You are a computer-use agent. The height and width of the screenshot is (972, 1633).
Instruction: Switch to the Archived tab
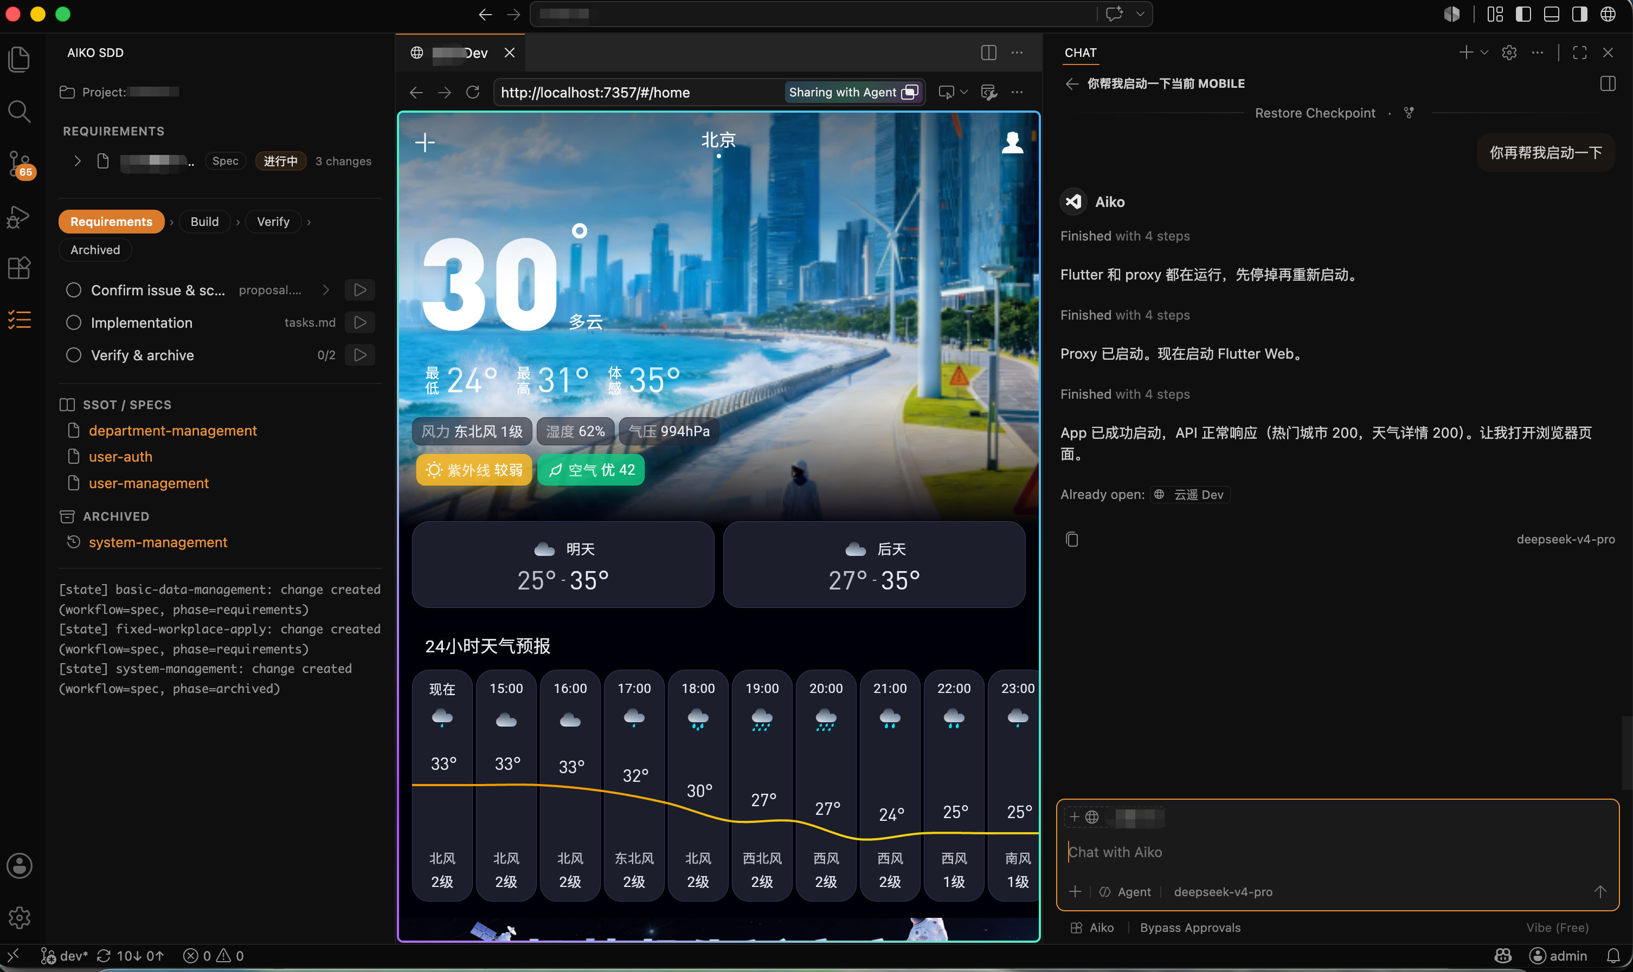[x=95, y=250]
